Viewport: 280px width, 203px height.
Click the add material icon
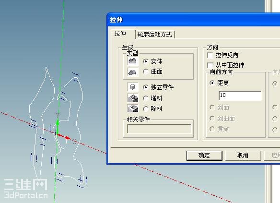tap(133, 98)
